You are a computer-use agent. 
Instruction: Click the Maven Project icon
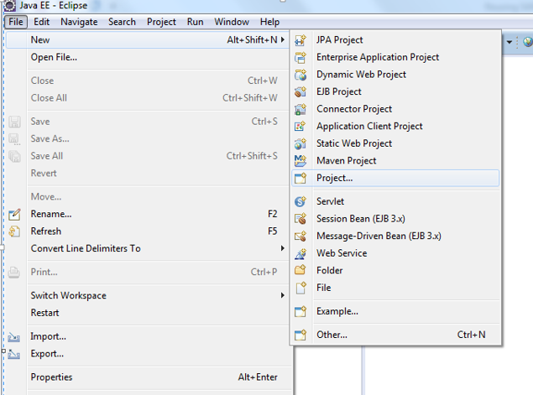pos(300,161)
